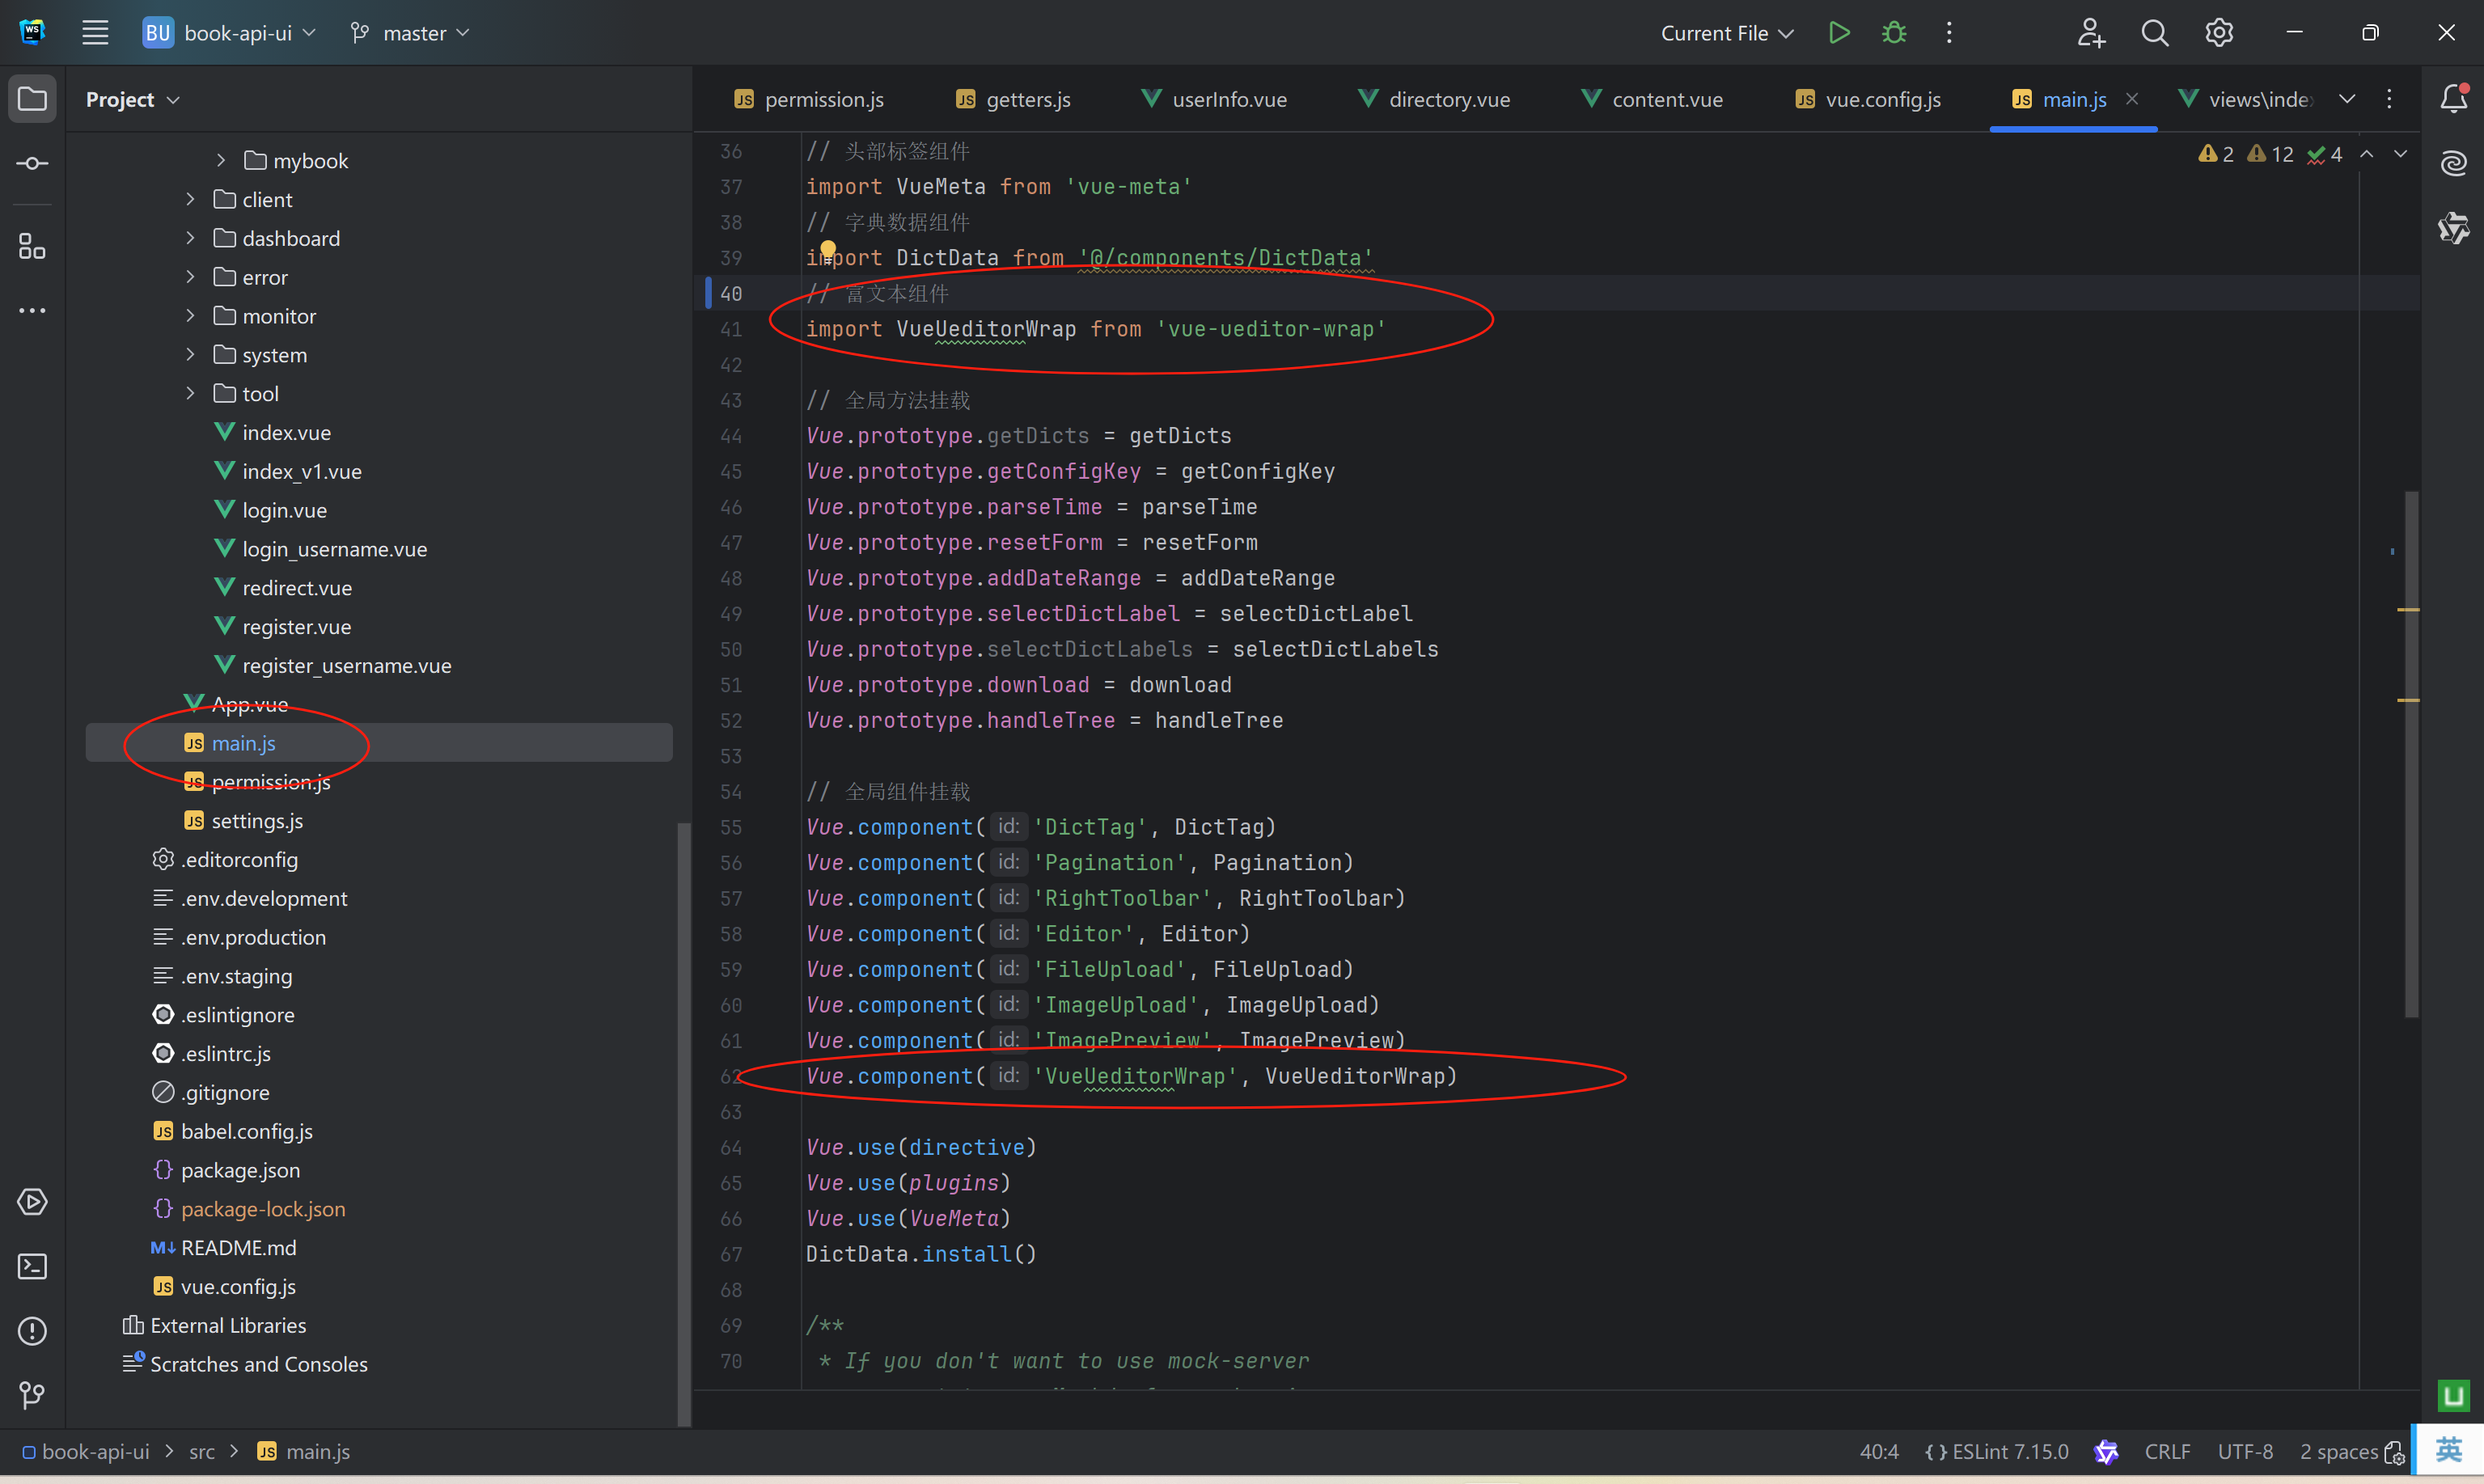Open the Terminal tool window
The width and height of the screenshot is (2484, 1484).
[32, 1266]
